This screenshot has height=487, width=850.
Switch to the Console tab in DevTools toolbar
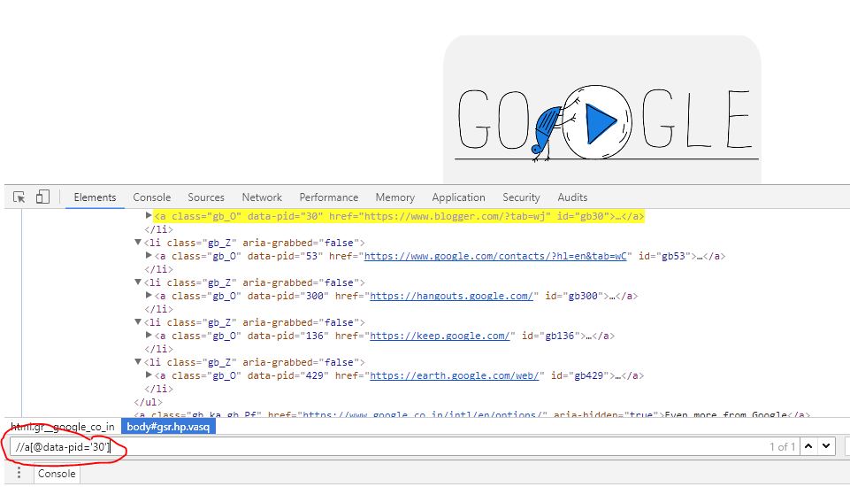tap(152, 197)
